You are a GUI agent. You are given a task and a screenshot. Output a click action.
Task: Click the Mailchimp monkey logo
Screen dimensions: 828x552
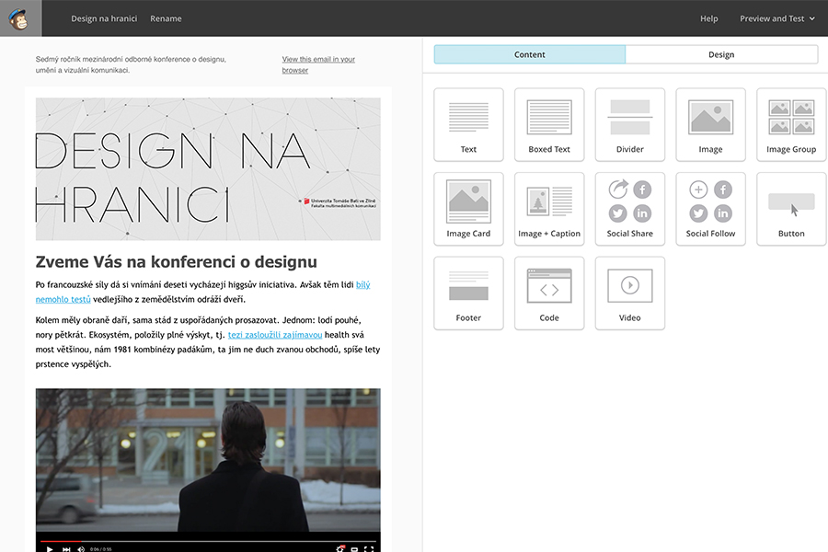[20, 18]
